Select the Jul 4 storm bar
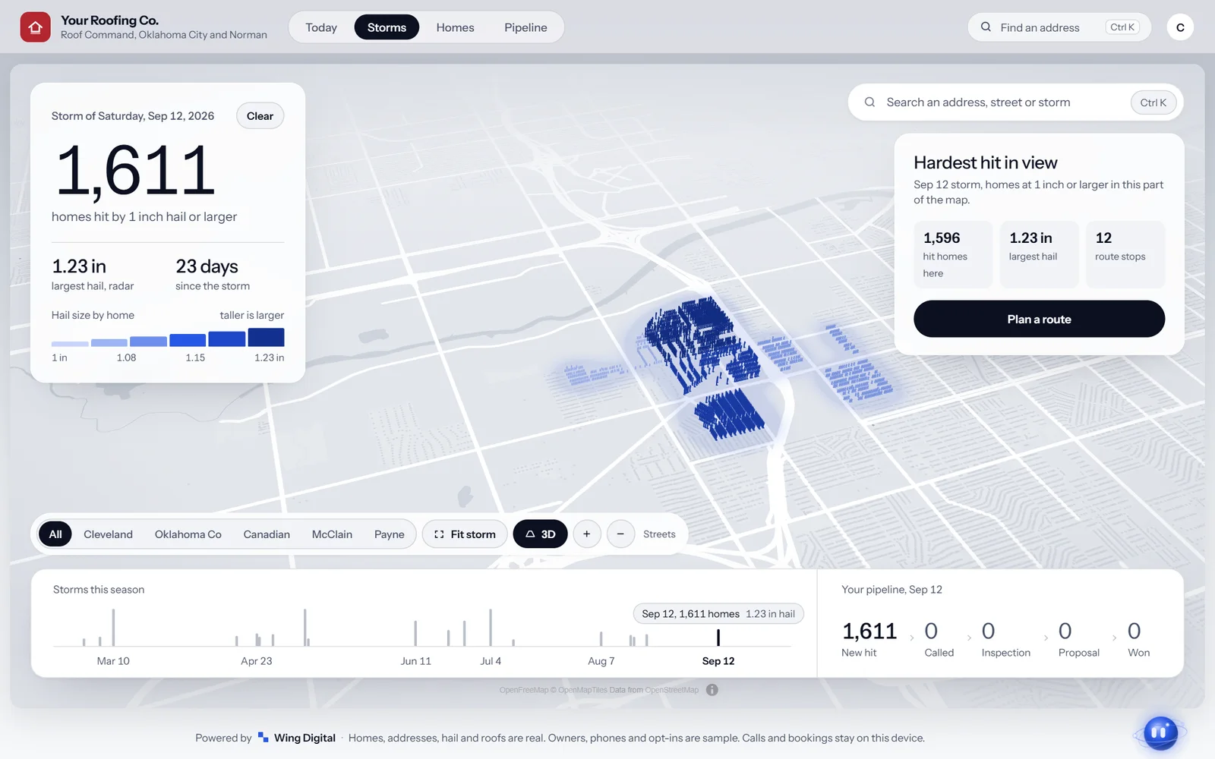The height and width of the screenshot is (759, 1215). coord(491,628)
